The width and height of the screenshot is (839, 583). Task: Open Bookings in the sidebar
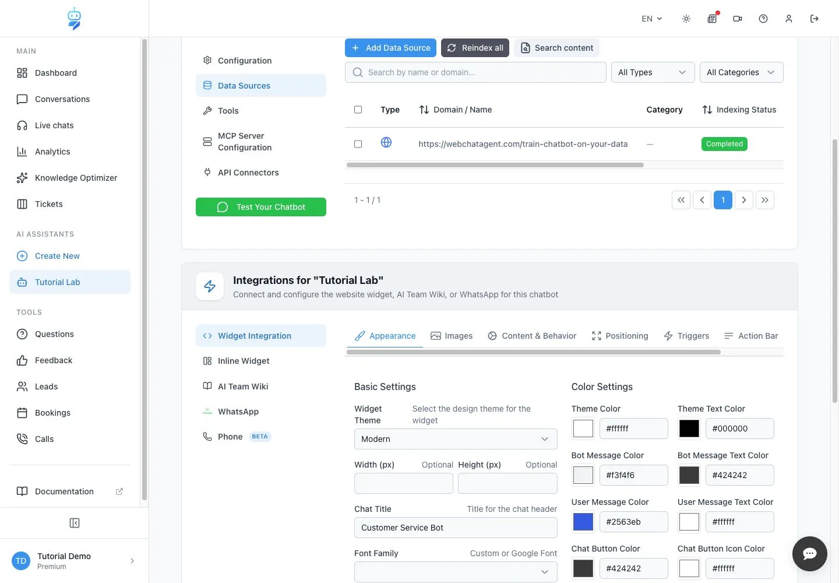(x=70, y=413)
